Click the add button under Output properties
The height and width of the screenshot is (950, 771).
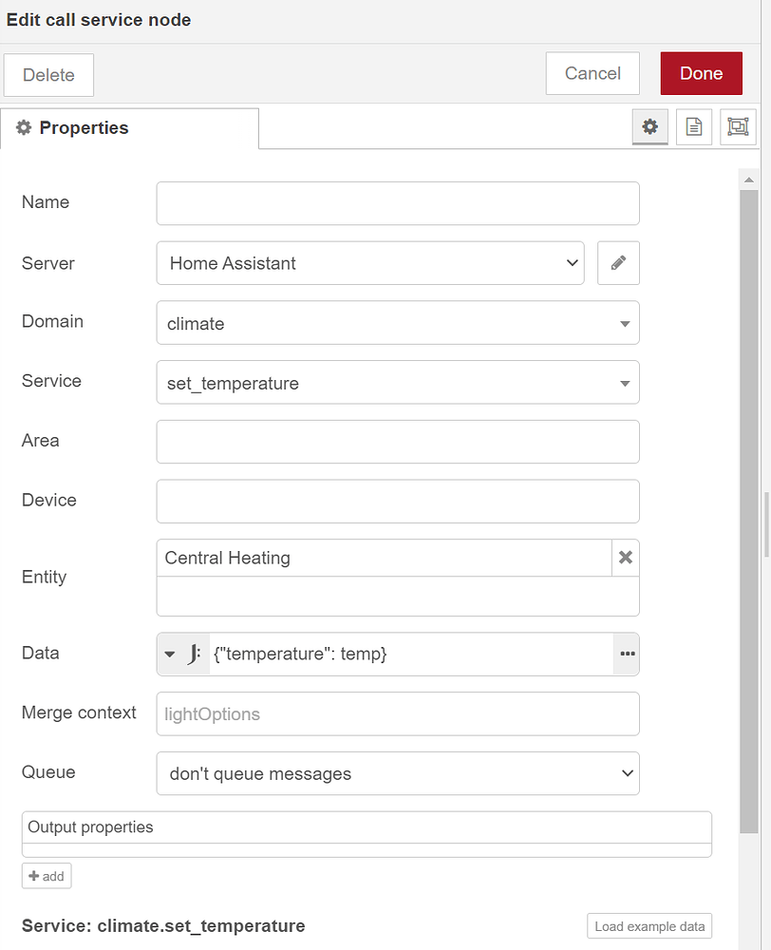(x=46, y=875)
